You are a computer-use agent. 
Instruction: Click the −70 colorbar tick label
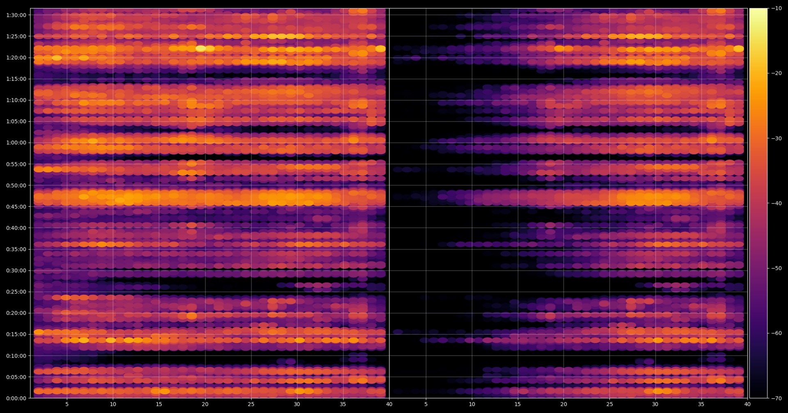[777, 398]
